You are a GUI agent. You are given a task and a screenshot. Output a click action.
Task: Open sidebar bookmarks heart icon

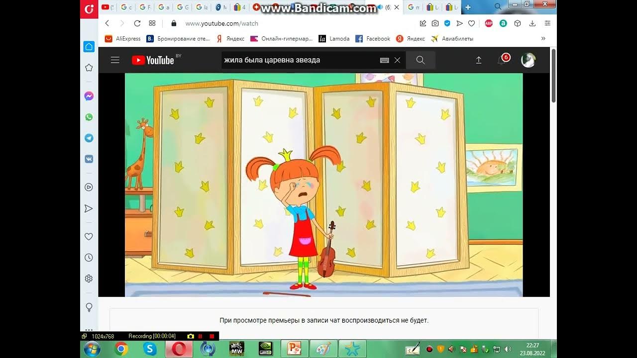(x=89, y=237)
